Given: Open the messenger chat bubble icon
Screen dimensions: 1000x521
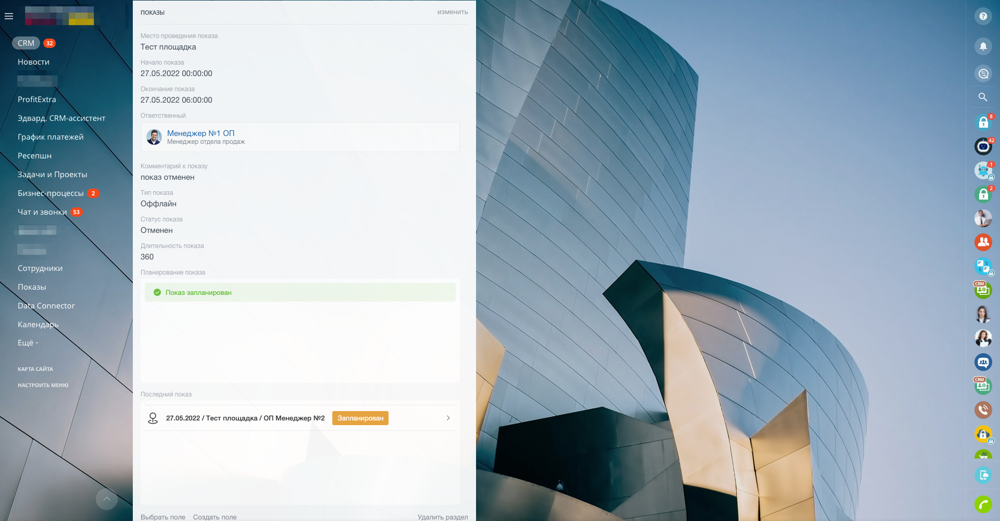Looking at the screenshot, I should 983,73.
